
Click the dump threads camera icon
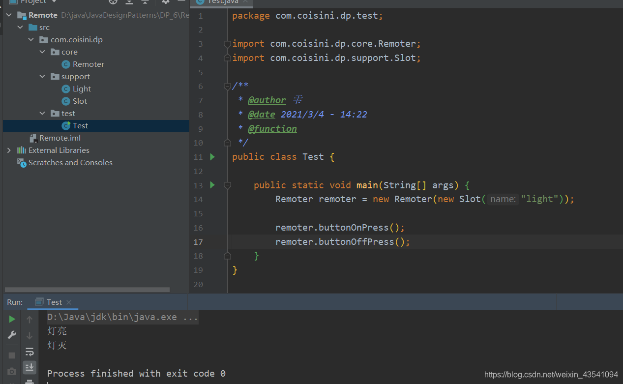pyautogui.click(x=12, y=371)
